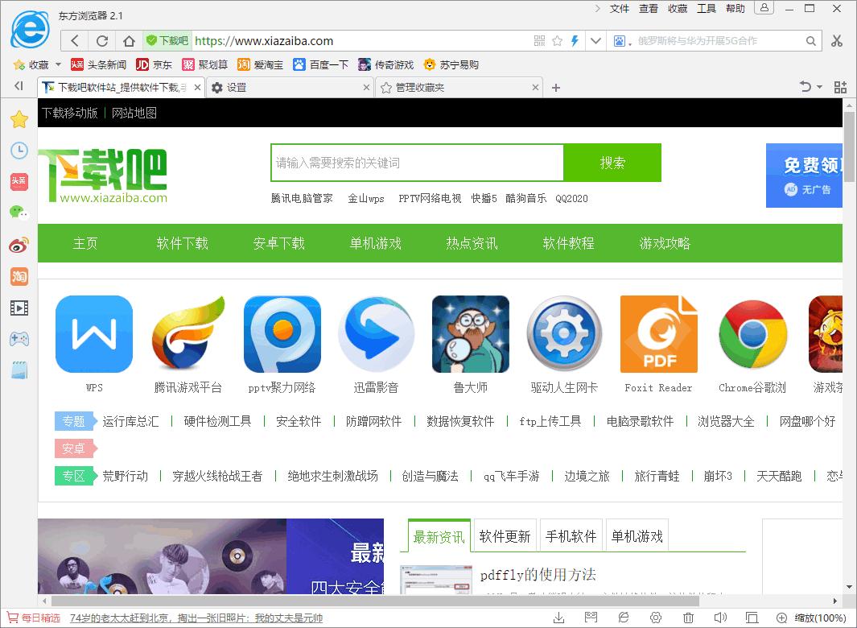Screen dimensions: 857x628
Task: Close the 设置 tab
Action: point(367,88)
